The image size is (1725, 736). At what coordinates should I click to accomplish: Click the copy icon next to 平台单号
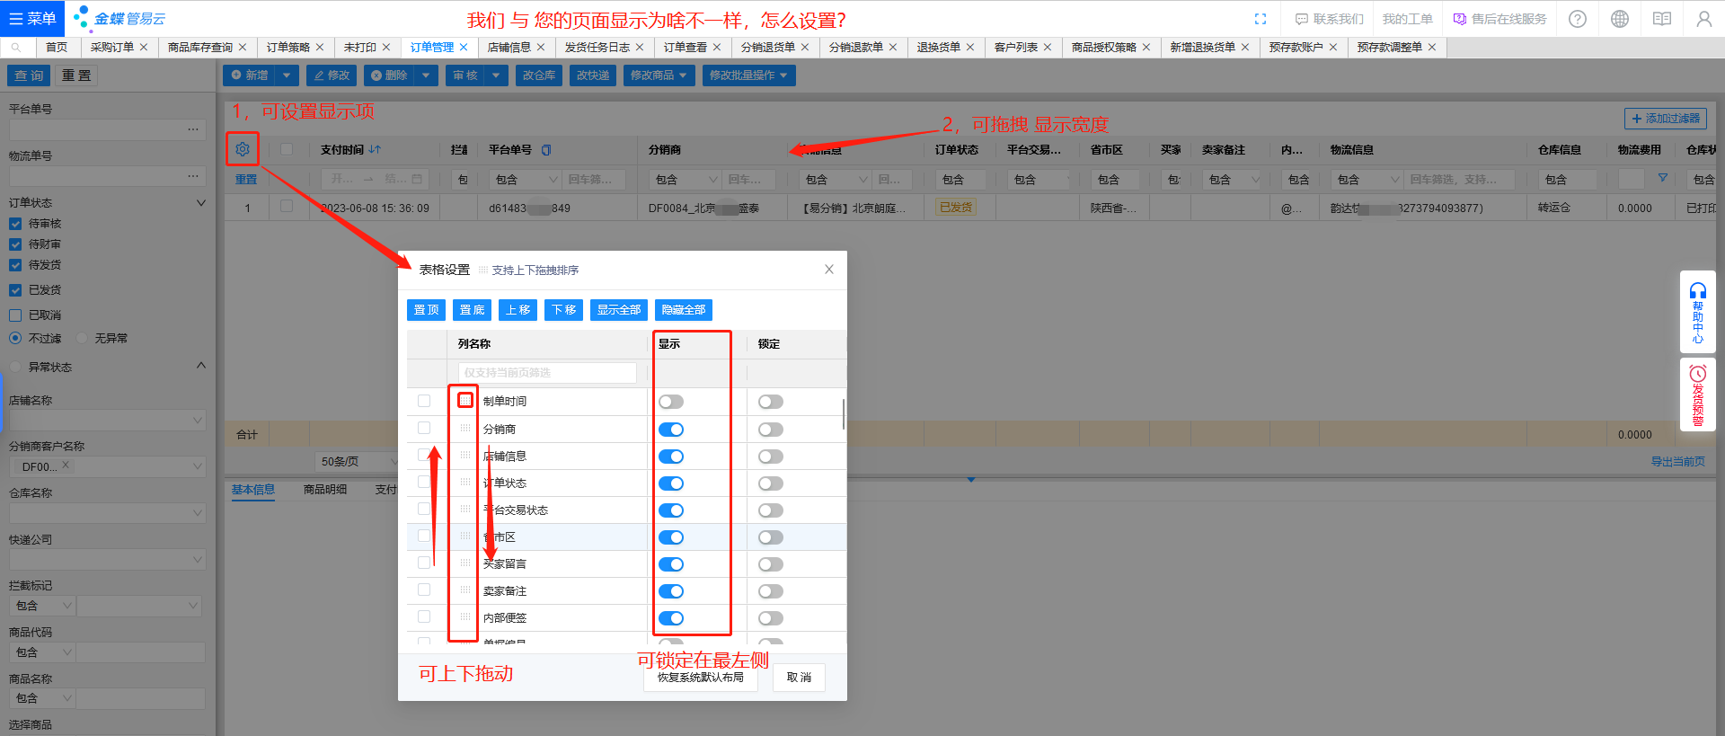(546, 150)
